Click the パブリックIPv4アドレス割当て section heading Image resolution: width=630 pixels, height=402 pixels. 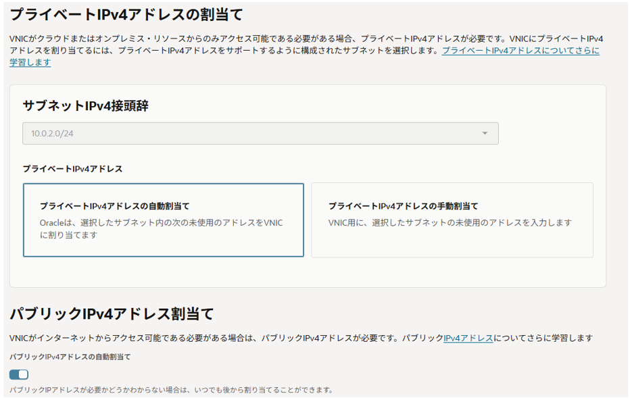112,313
